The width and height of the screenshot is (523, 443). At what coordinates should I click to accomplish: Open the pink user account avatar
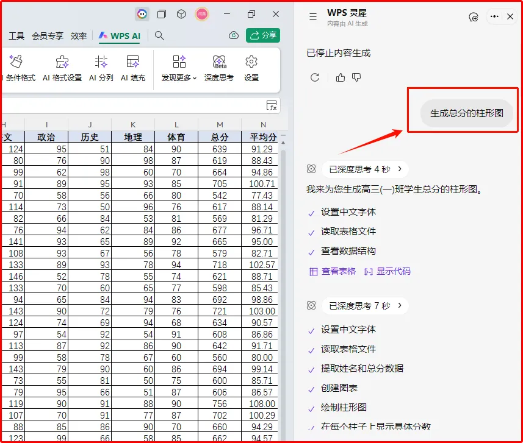pos(202,14)
